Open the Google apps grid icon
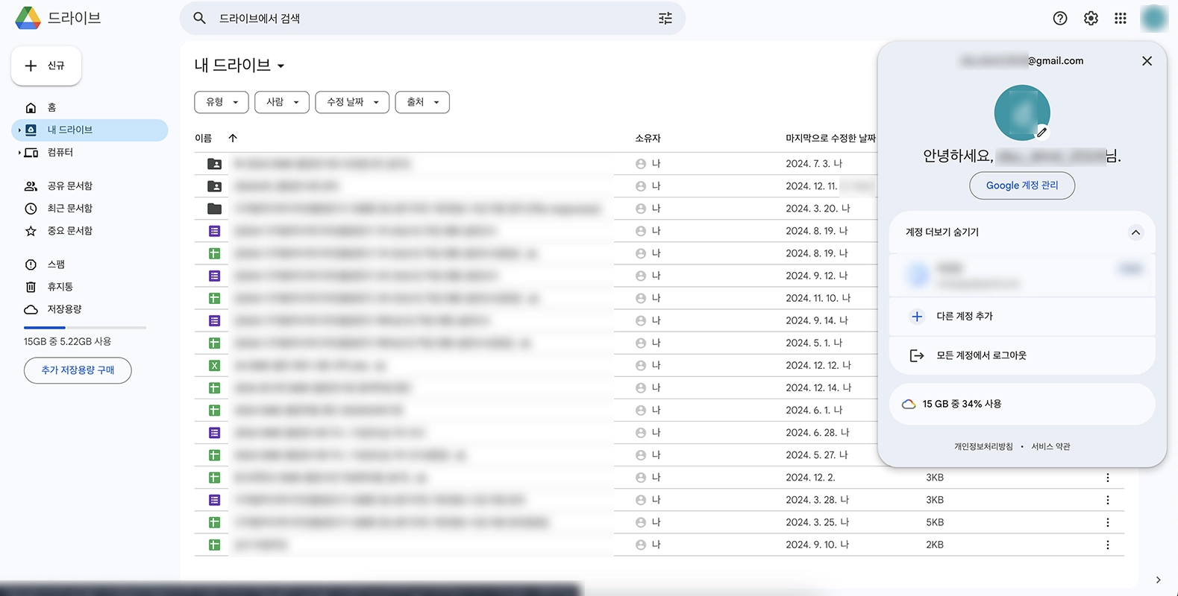Viewport: 1178px width, 596px height. tap(1120, 19)
